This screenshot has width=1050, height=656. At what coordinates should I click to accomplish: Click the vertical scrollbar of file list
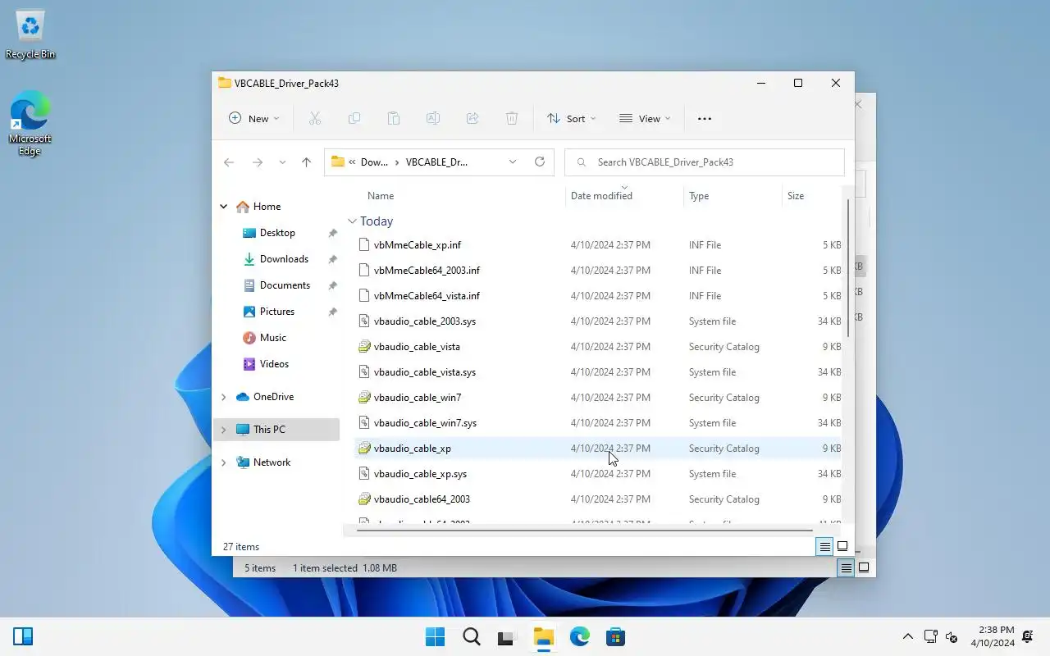pyautogui.click(x=848, y=266)
